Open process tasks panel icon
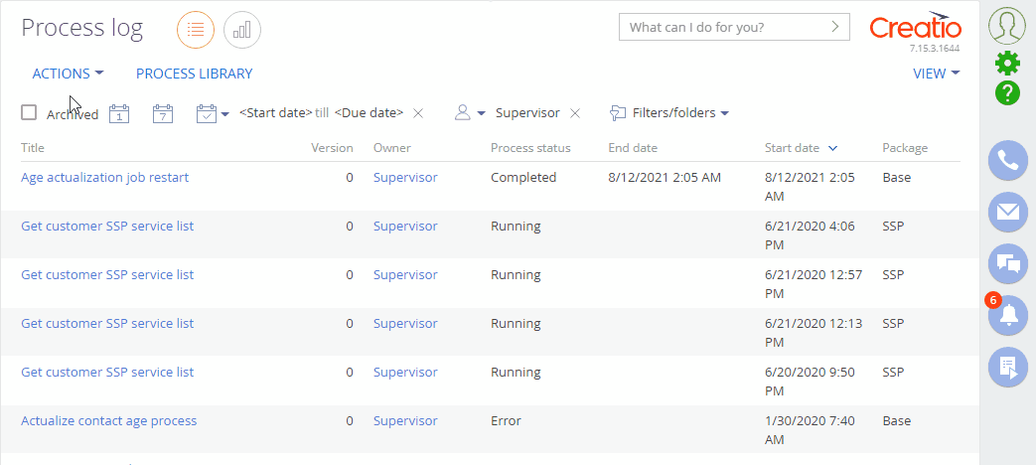This screenshot has height=465, width=1036. coord(1007,368)
